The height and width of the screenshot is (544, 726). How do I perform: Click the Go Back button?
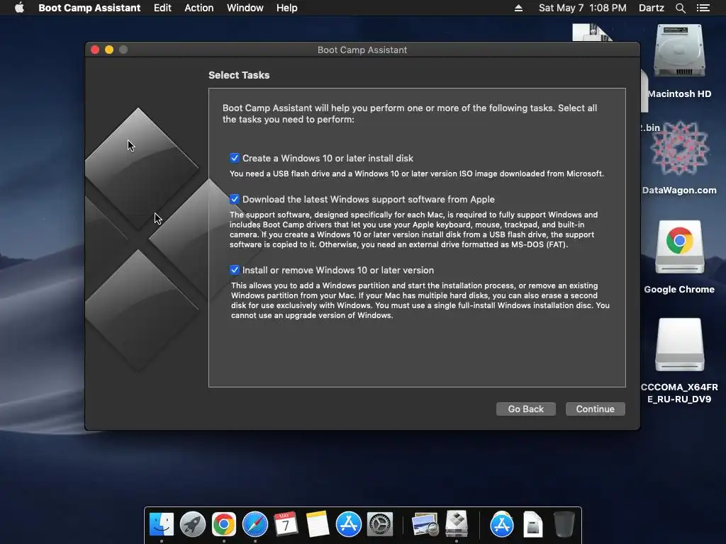pyautogui.click(x=525, y=409)
